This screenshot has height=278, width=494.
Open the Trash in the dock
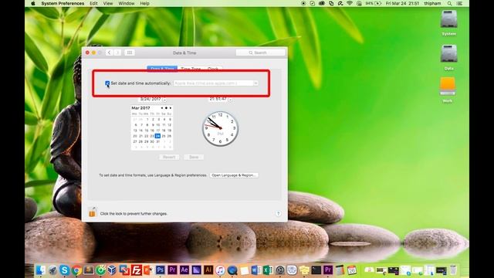[x=453, y=270]
